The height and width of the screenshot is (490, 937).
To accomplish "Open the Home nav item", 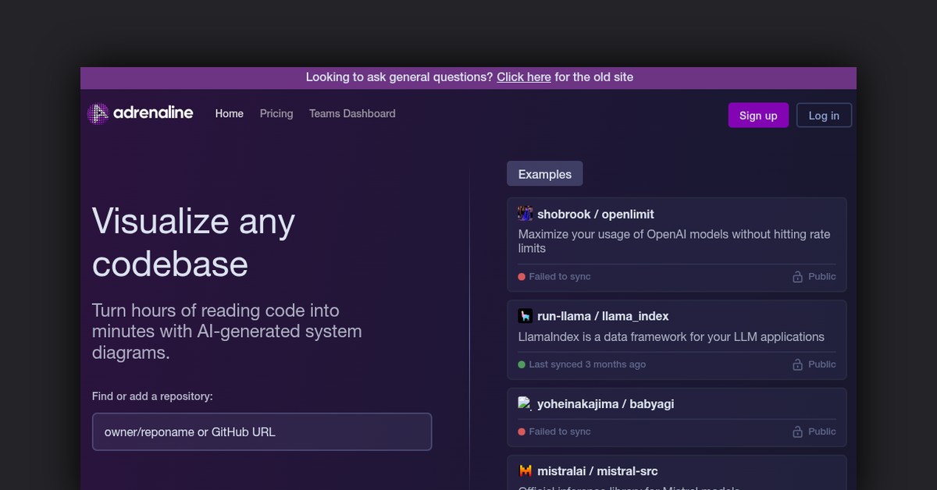I will pos(230,114).
